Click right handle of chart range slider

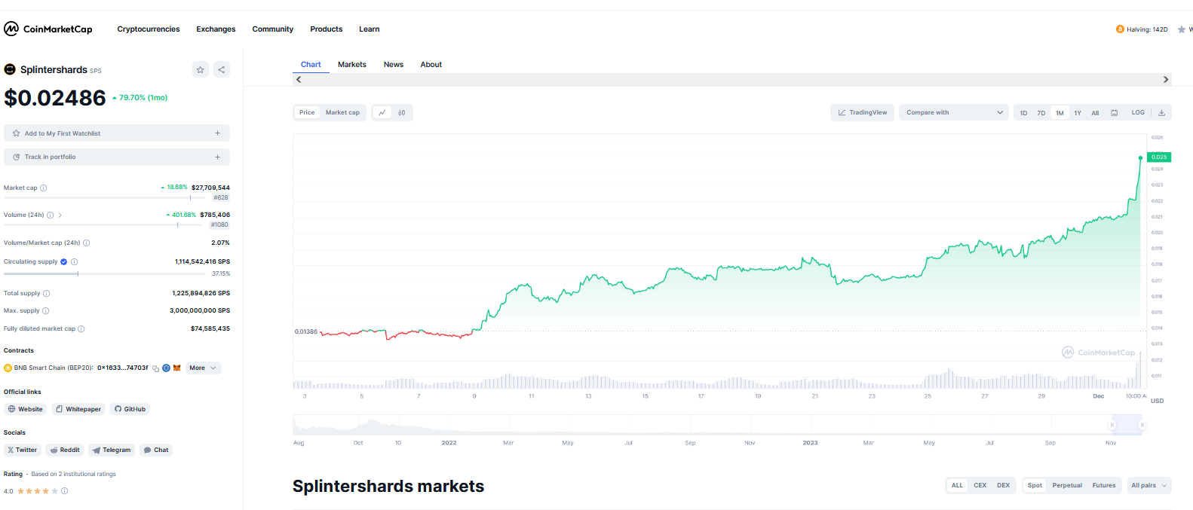pos(1142,425)
